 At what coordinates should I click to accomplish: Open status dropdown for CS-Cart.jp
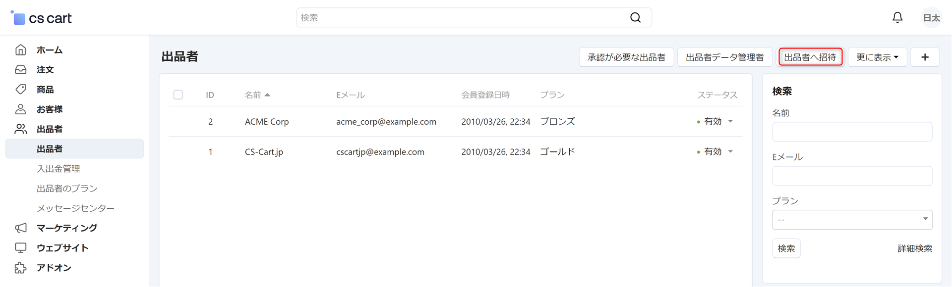(730, 152)
